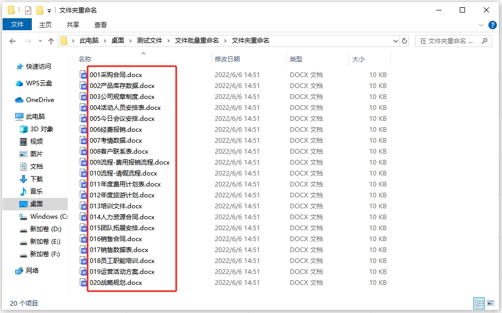Sort by the 修改日期 column header
The height and width of the screenshot is (313, 502).
[227, 59]
